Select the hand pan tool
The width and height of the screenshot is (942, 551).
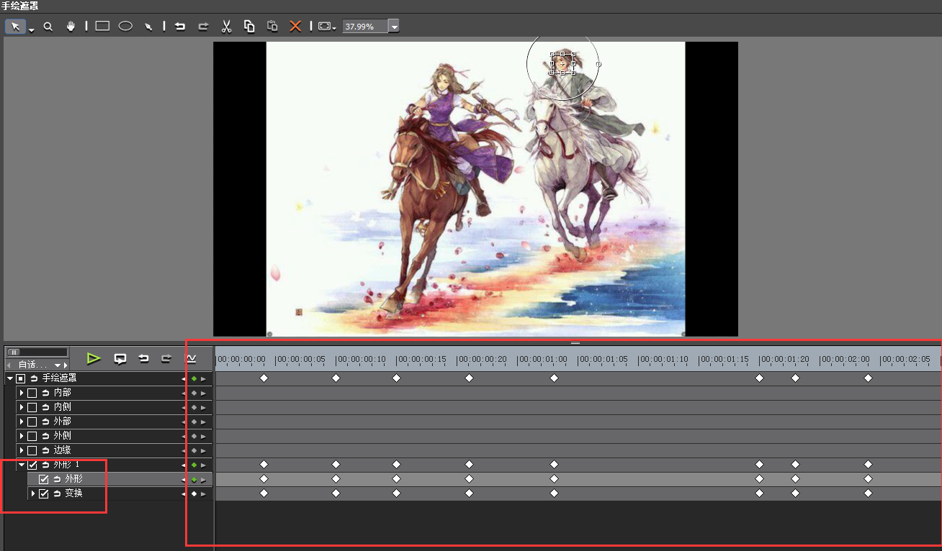tap(71, 27)
